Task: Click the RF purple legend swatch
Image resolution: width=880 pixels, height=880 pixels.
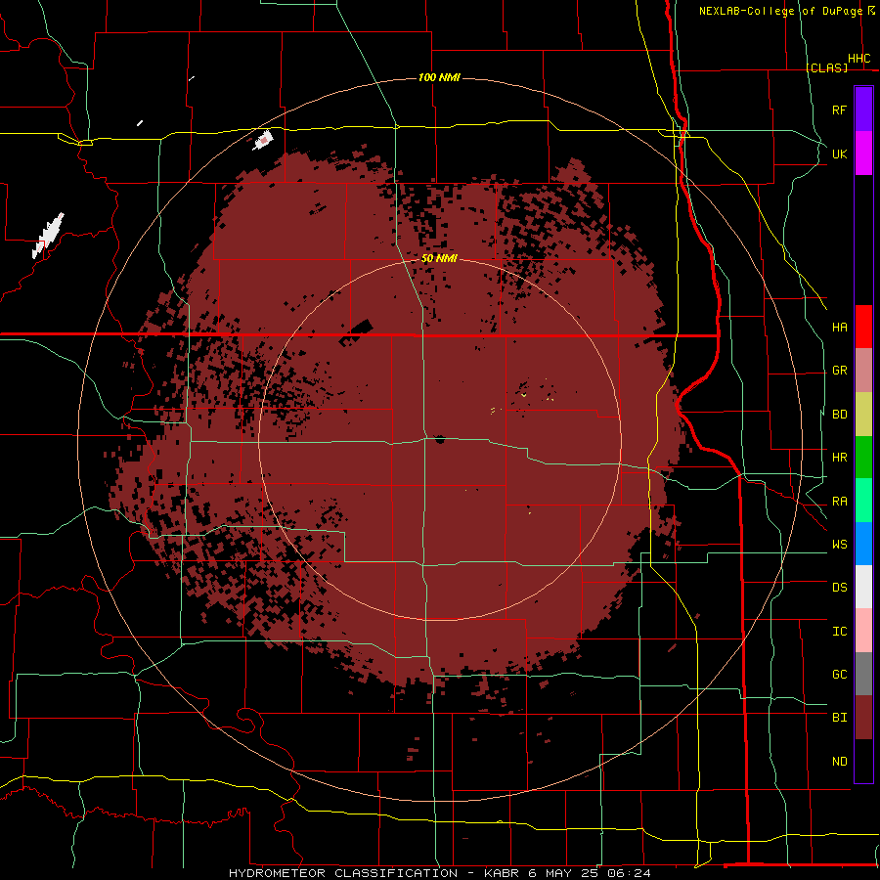Action: (x=863, y=110)
